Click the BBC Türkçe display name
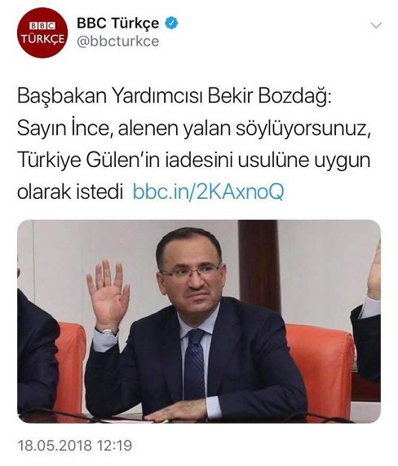Image resolution: width=398 pixels, height=466 pixels. tap(117, 23)
